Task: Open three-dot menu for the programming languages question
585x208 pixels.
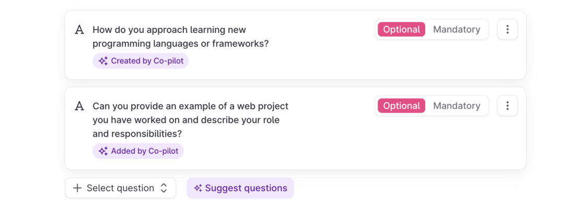Action: (507, 29)
